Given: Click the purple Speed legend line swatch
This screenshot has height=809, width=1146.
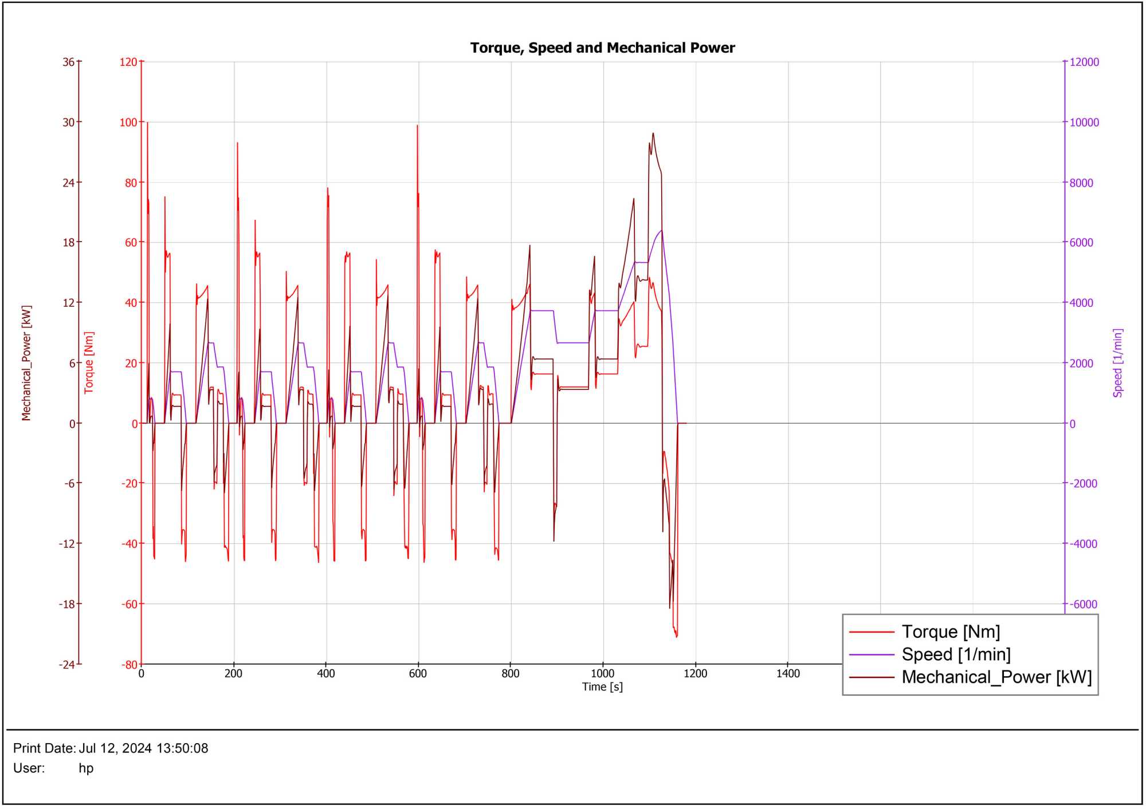Looking at the screenshot, I should (872, 656).
